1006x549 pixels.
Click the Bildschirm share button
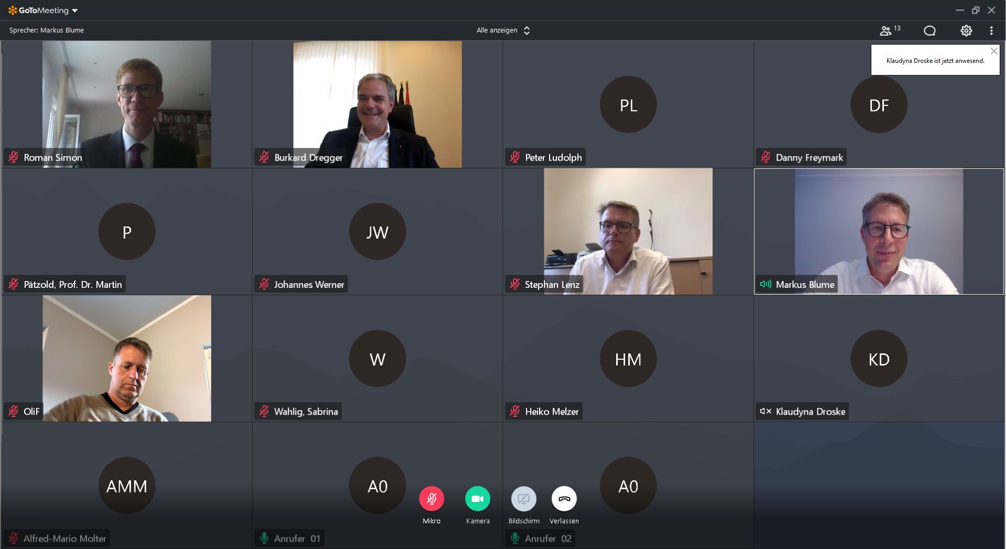click(524, 499)
